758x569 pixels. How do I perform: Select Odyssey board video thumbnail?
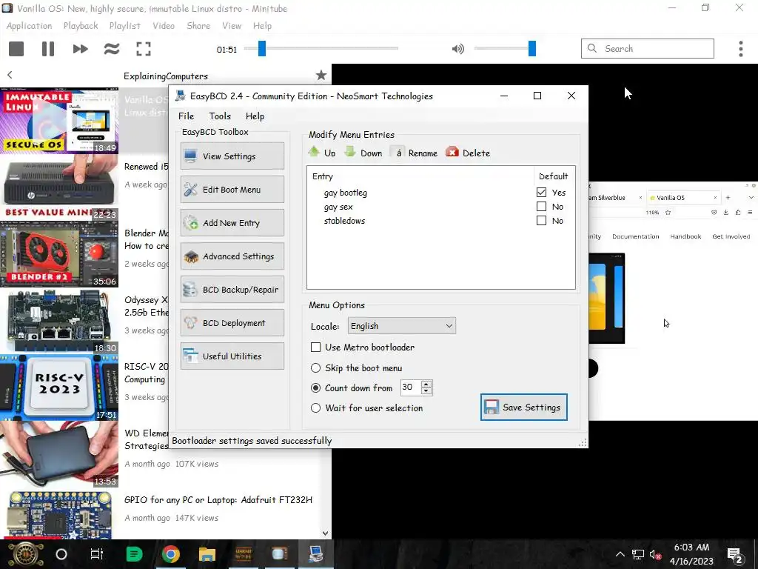click(59, 321)
